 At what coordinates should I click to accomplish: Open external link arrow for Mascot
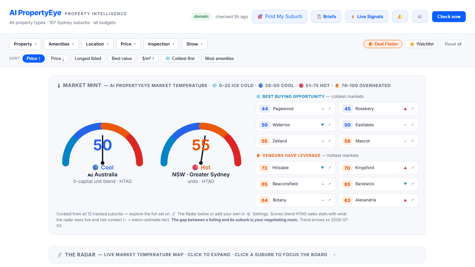[x=412, y=141]
